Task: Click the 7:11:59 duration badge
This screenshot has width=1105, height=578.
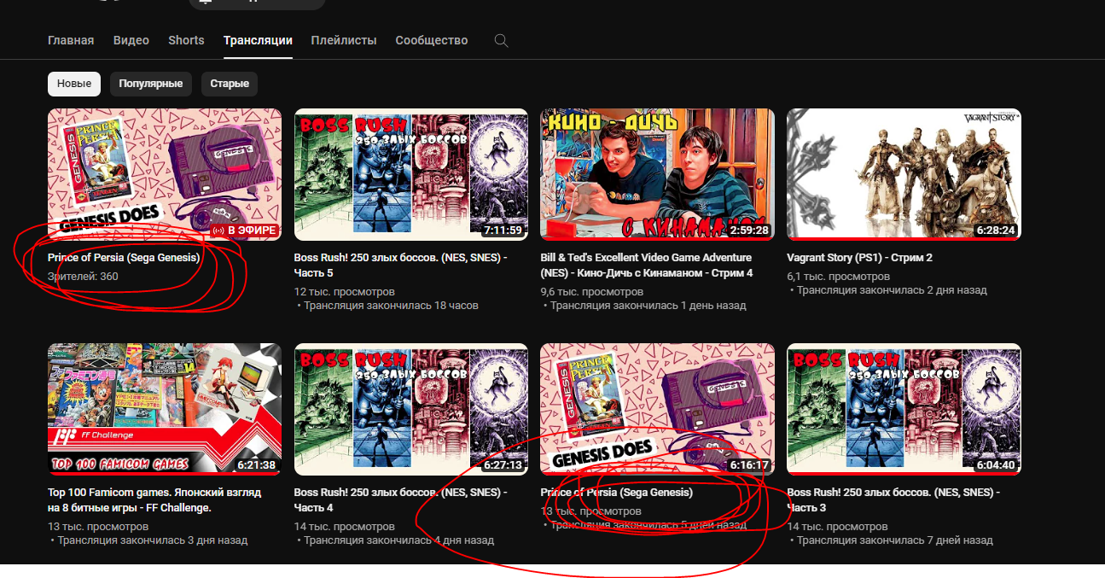Action: pyautogui.click(x=503, y=231)
